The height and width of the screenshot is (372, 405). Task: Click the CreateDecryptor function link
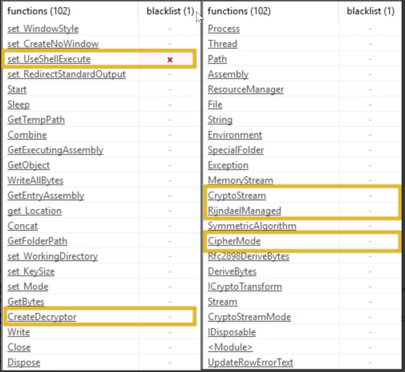tap(42, 317)
